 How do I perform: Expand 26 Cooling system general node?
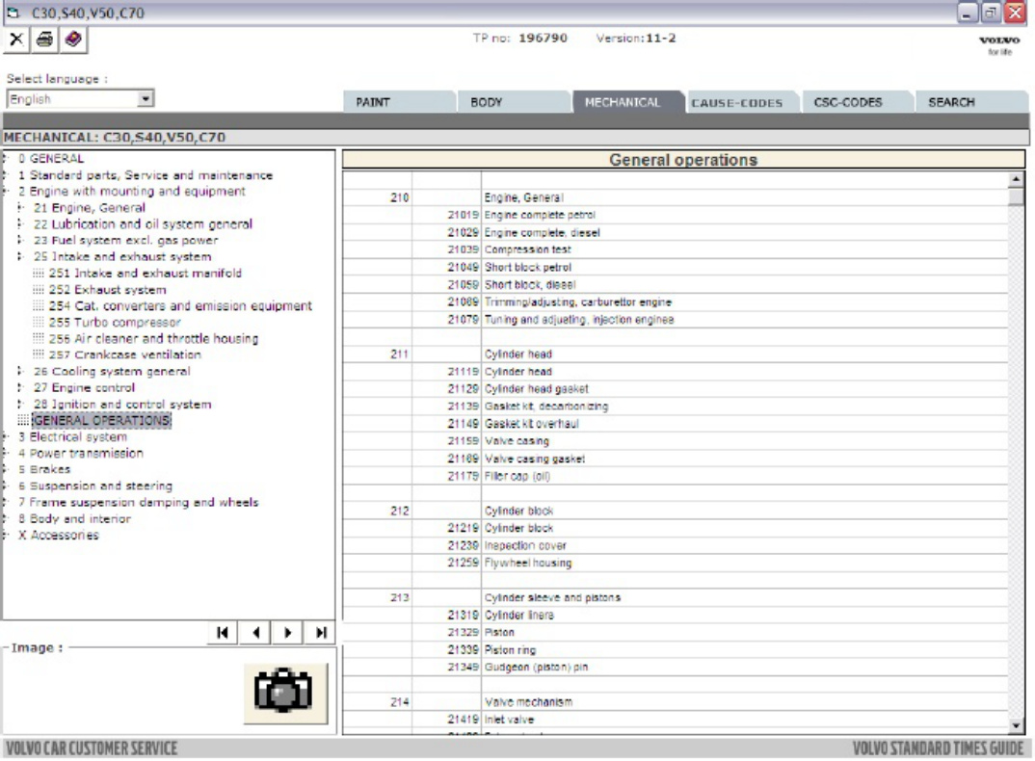tap(21, 372)
